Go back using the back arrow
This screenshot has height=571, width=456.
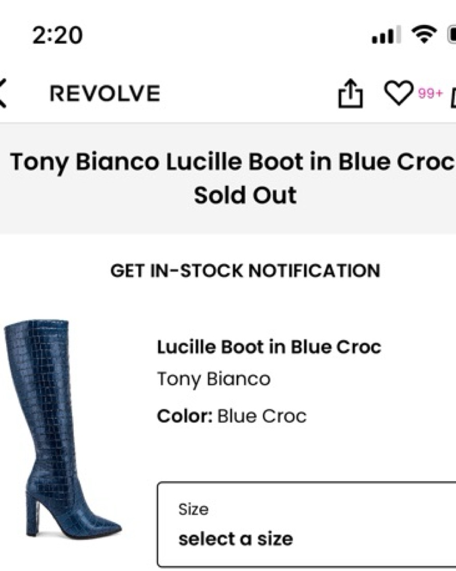click(x=3, y=93)
